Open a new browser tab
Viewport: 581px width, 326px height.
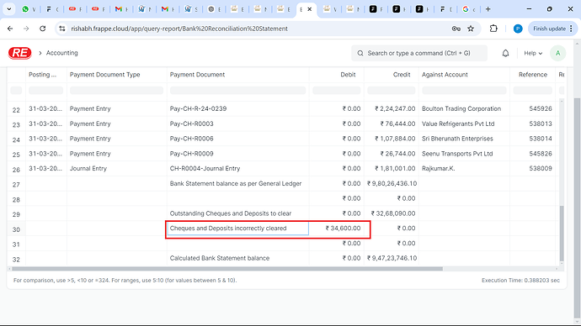[488, 9]
